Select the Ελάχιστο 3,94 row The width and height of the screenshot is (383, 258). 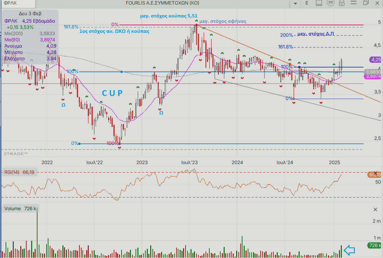point(30,58)
